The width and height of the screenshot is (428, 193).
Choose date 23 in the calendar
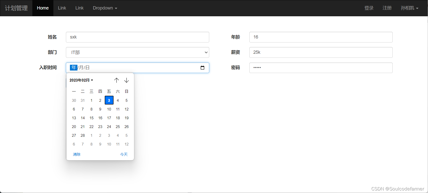pos(100,127)
